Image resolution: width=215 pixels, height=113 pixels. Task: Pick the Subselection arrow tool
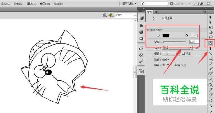[210, 22]
